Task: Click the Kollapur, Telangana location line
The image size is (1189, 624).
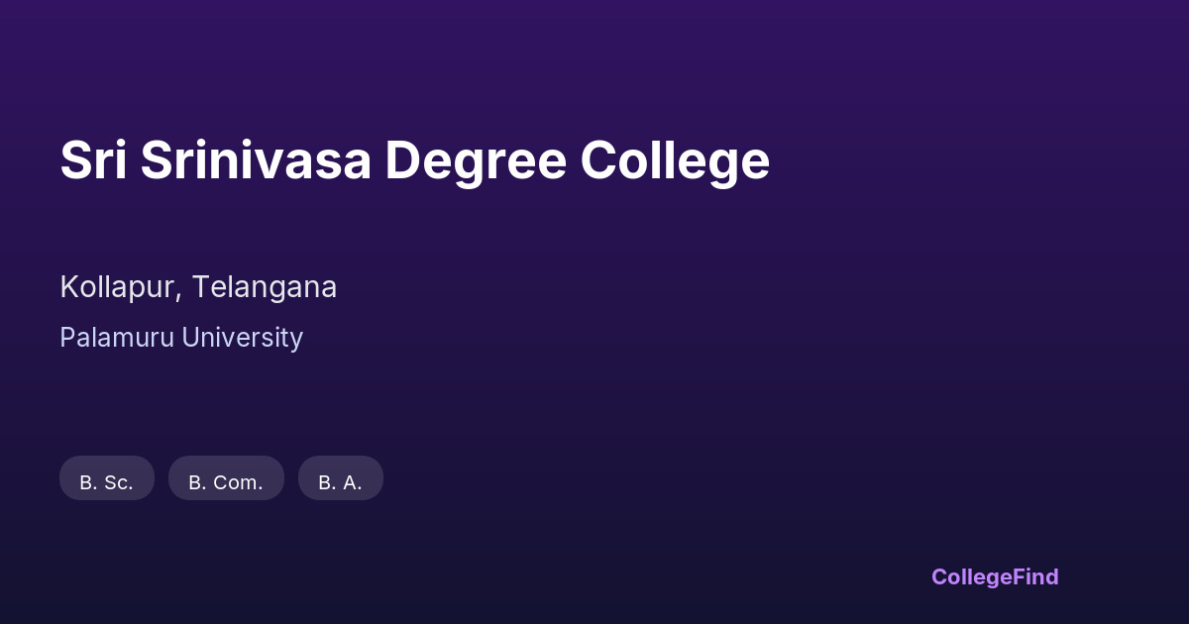Action: (x=198, y=287)
